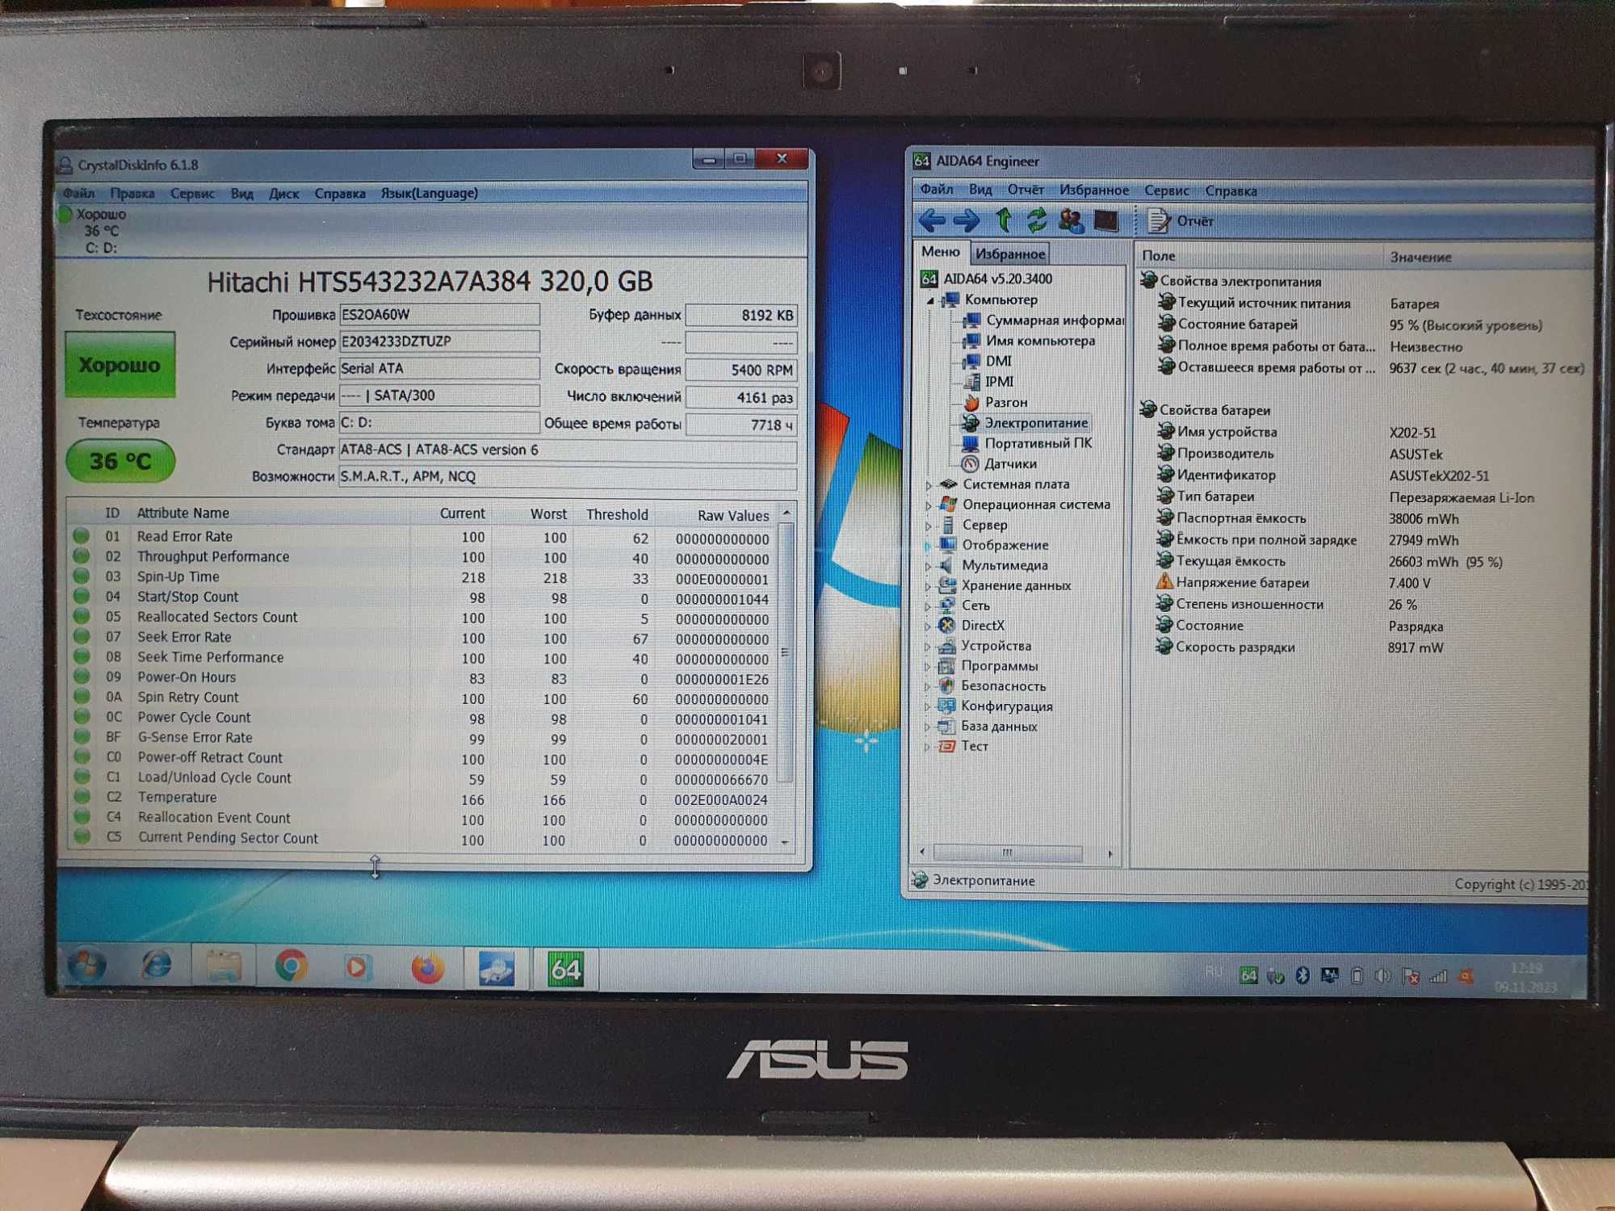
Task: Open the Windows Start button
Action: 86,966
